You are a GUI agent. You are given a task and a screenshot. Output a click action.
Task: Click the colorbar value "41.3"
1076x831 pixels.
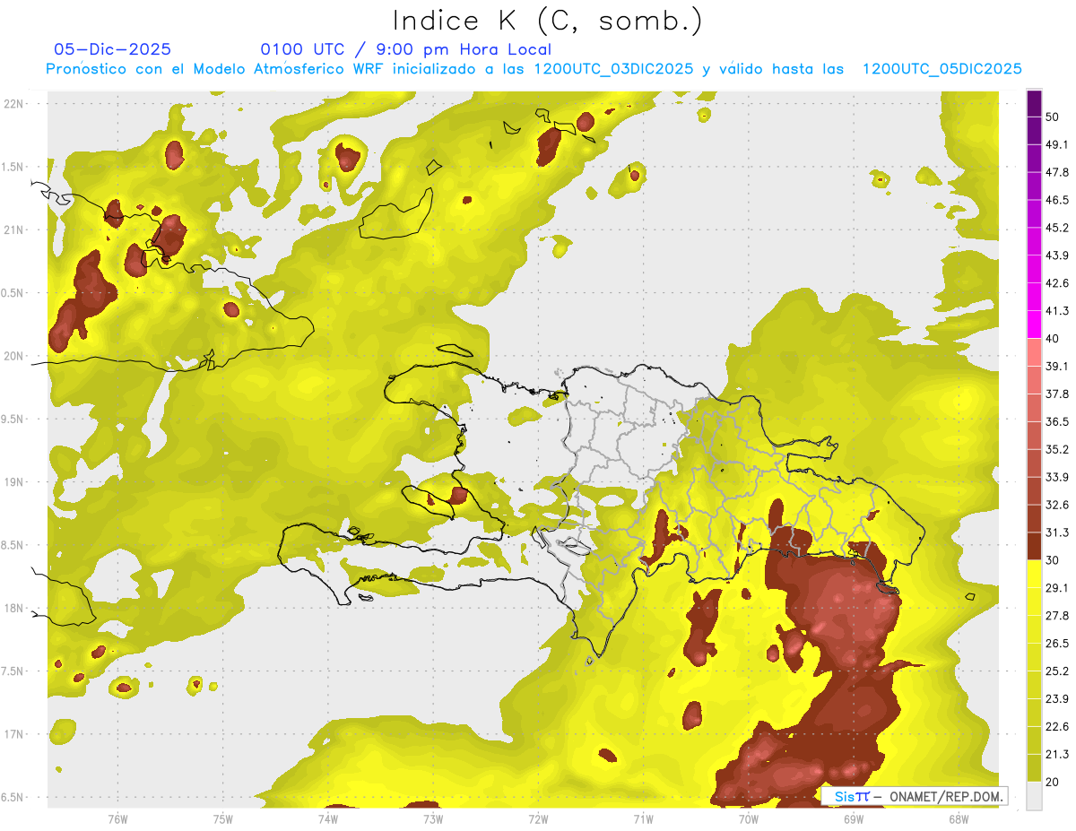click(x=1058, y=311)
